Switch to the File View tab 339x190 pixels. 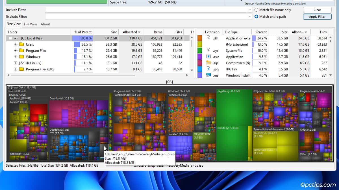coord(30,24)
